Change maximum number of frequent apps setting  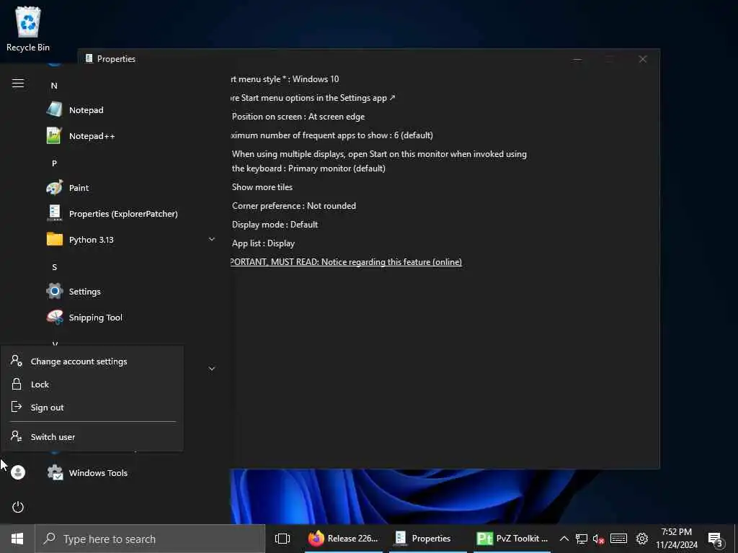pos(332,135)
